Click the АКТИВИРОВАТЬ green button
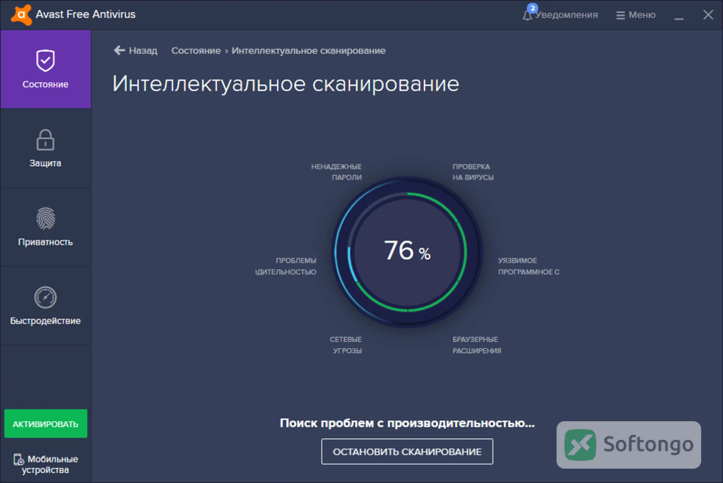723x483 pixels. click(46, 424)
